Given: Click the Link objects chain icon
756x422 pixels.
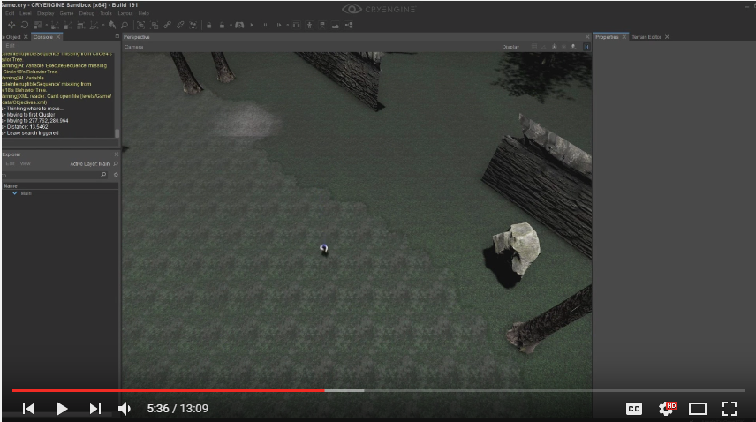Looking at the screenshot, I should pyautogui.click(x=167, y=25).
